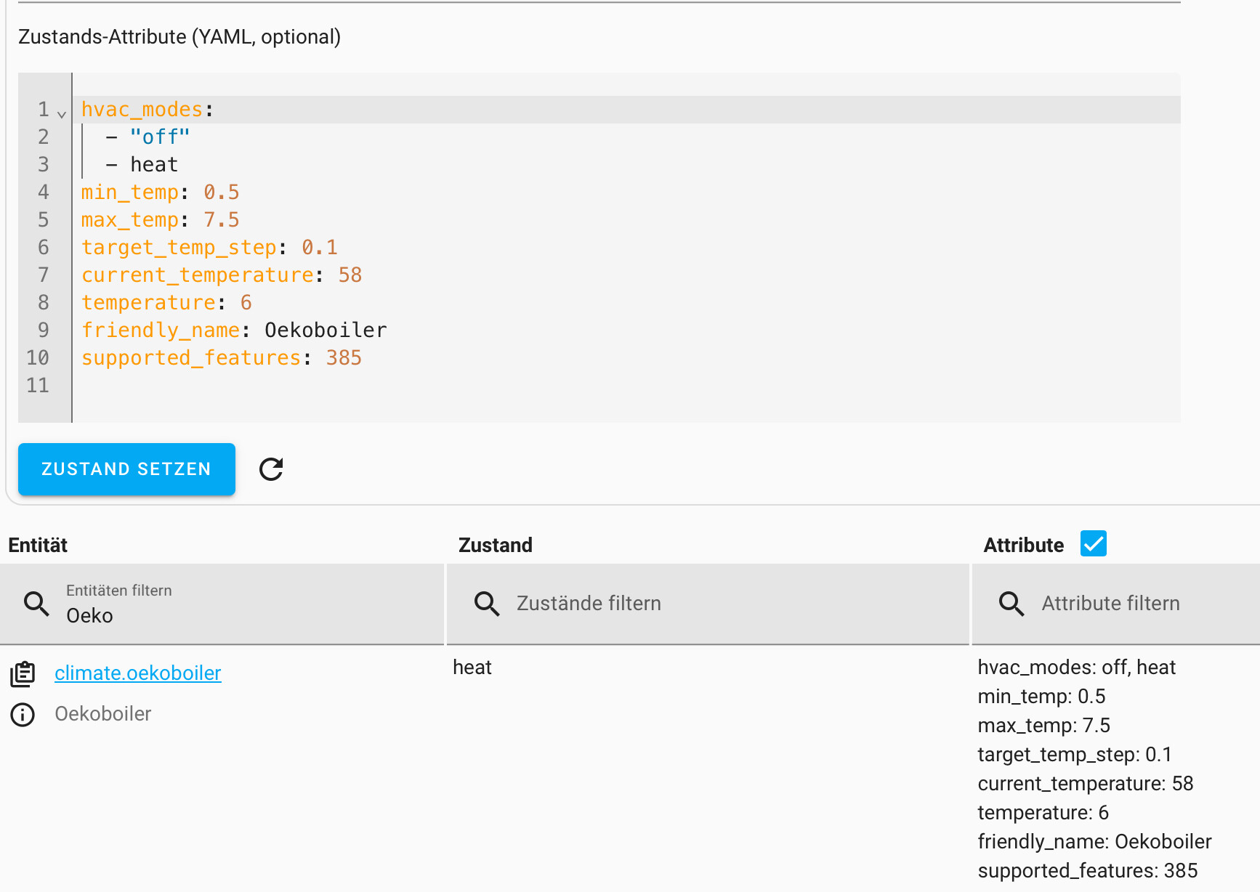
Task: Click the friendly_name: Oekoboiler editor line
Action: point(234,331)
